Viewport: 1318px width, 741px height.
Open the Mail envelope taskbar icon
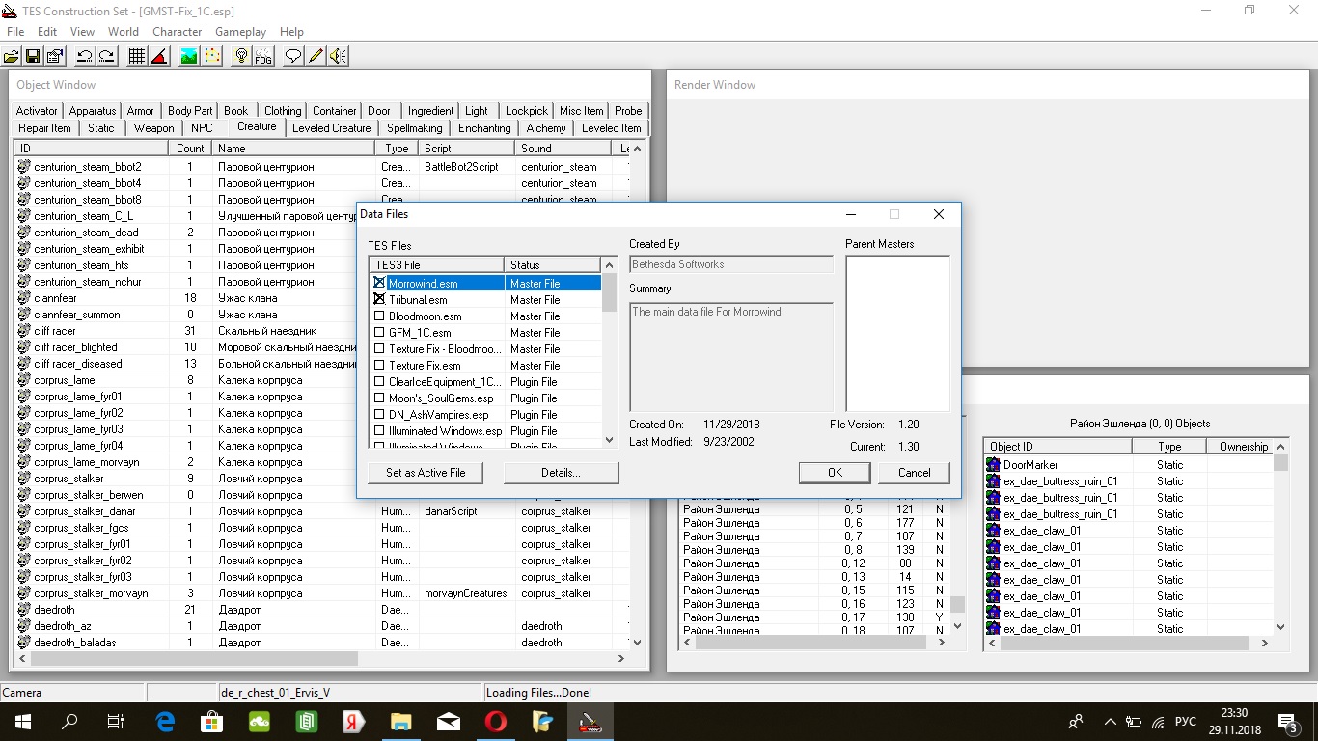click(448, 722)
